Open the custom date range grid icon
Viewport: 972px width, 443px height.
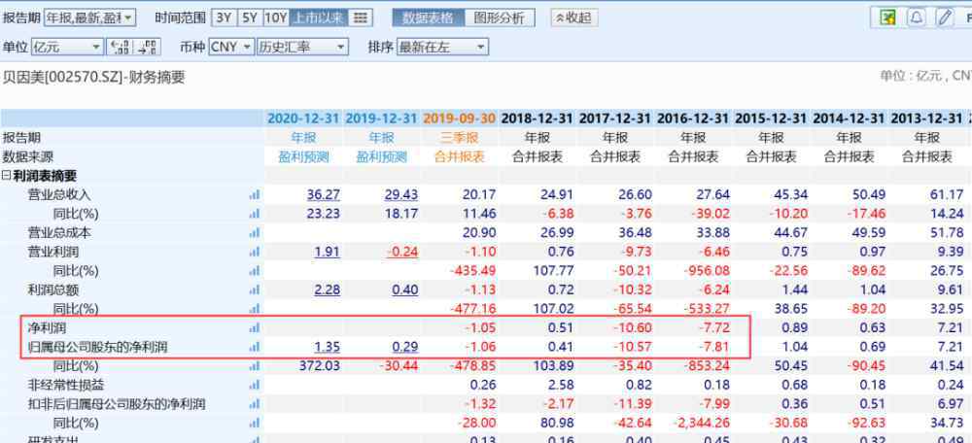coord(360,17)
